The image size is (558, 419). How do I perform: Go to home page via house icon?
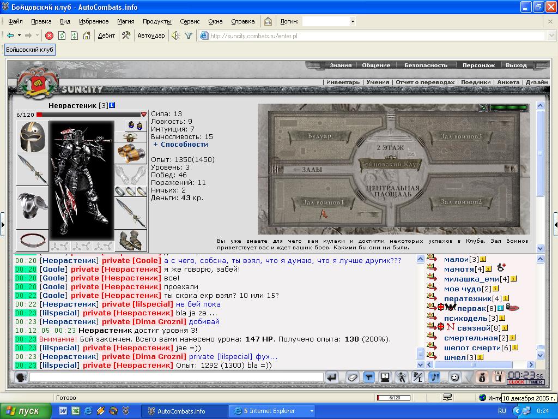coord(87,35)
